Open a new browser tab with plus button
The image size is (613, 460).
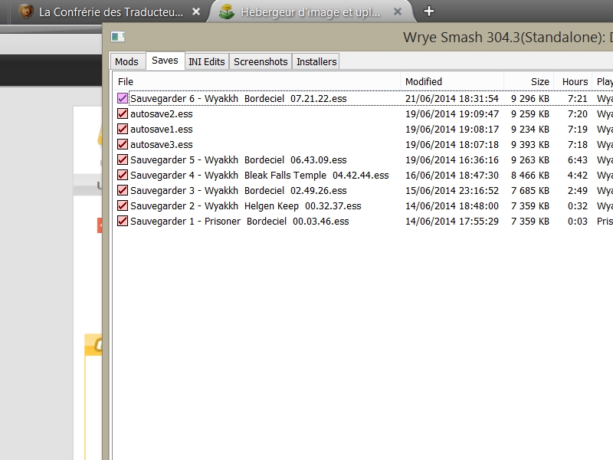point(429,11)
